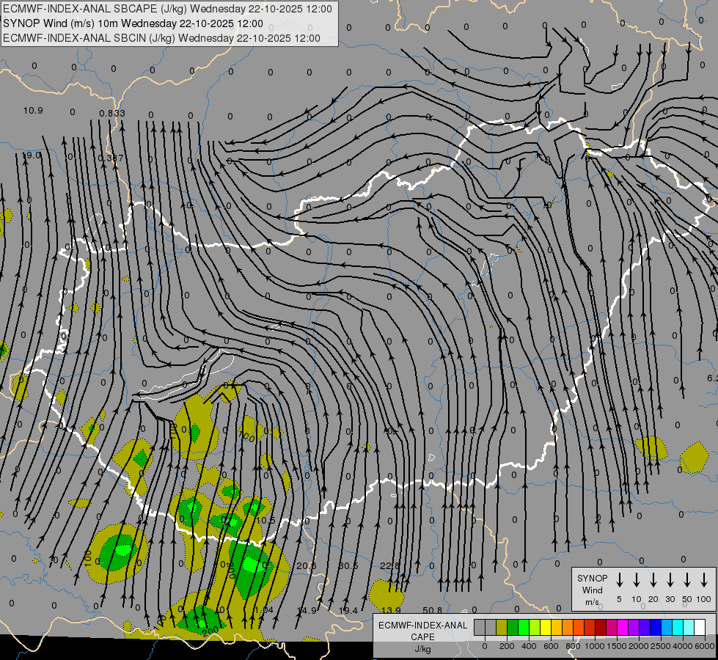Click the 'ECMWF-INDEX-ANAL CAPE' legend label
Screen dimensions: 718x660
422,631
